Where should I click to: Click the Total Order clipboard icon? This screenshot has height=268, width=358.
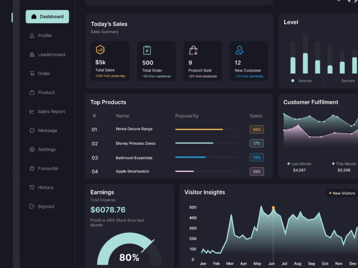pos(147,50)
